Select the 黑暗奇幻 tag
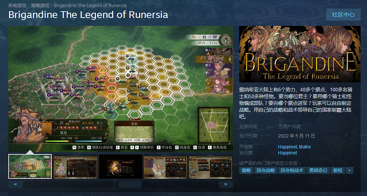Viewport: 367px width, 196px height. click(x=318, y=171)
